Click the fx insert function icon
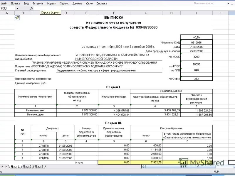Image resolution: width=235 pixels, height=176 pixels. (x=31, y=9)
